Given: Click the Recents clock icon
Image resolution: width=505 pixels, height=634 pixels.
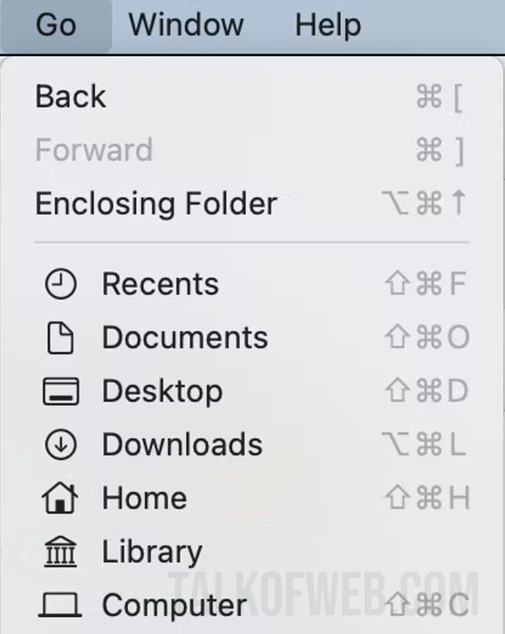Looking at the screenshot, I should (60, 284).
